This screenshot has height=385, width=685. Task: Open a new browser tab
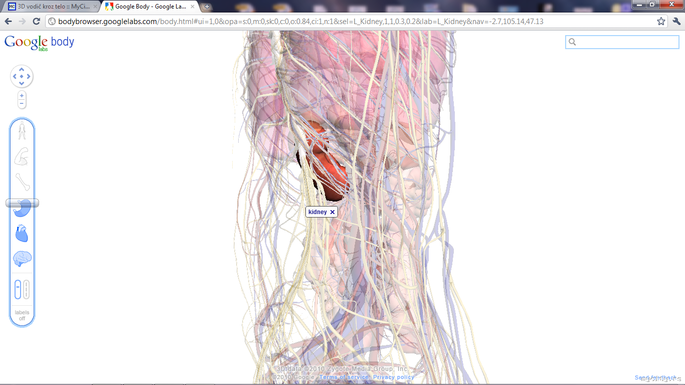(207, 7)
